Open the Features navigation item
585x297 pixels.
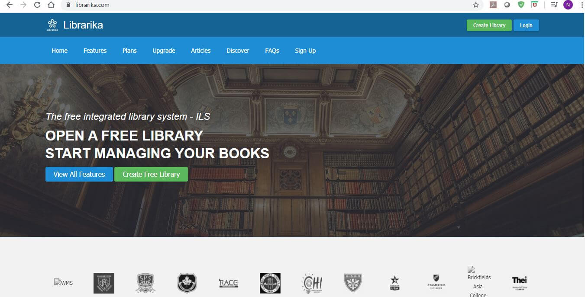click(x=95, y=51)
